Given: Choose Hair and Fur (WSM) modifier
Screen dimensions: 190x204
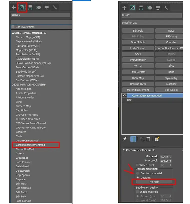Looking at the screenshot, I should [x=27, y=46].
